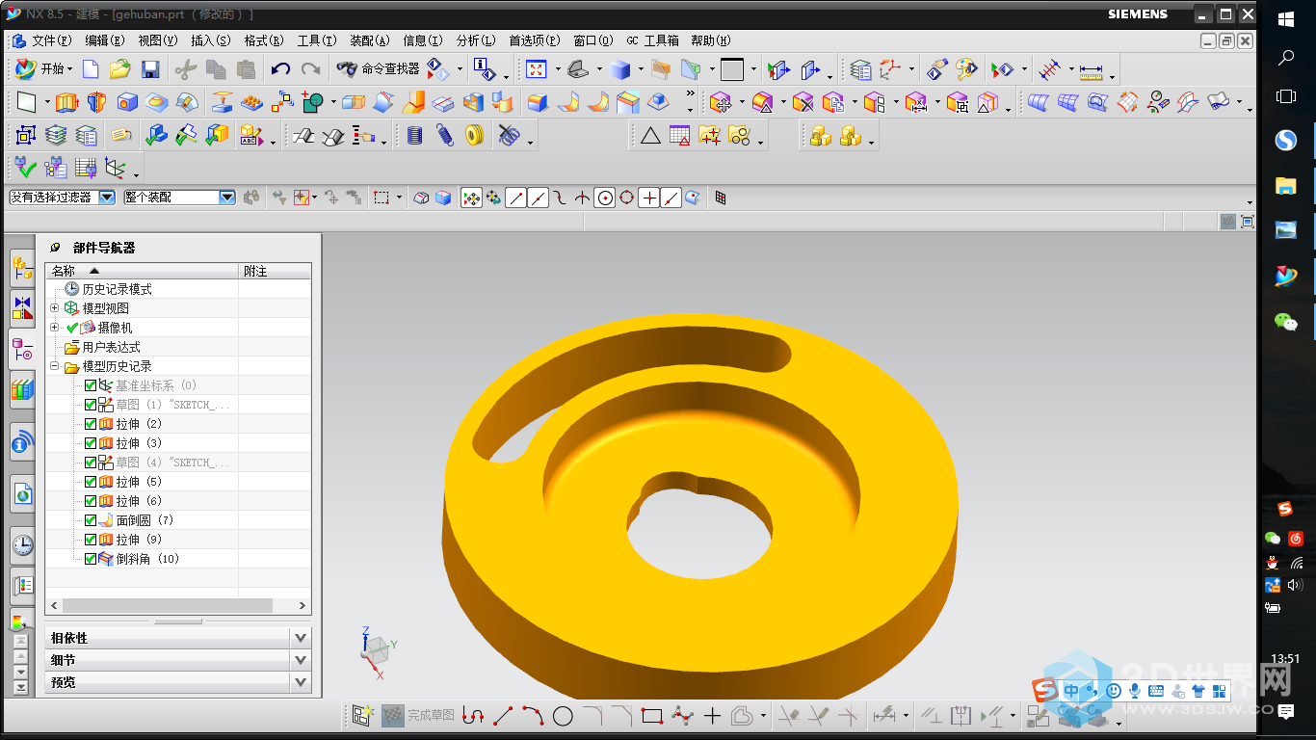
Task: Select the Extrude feature tool
Action: (66, 102)
